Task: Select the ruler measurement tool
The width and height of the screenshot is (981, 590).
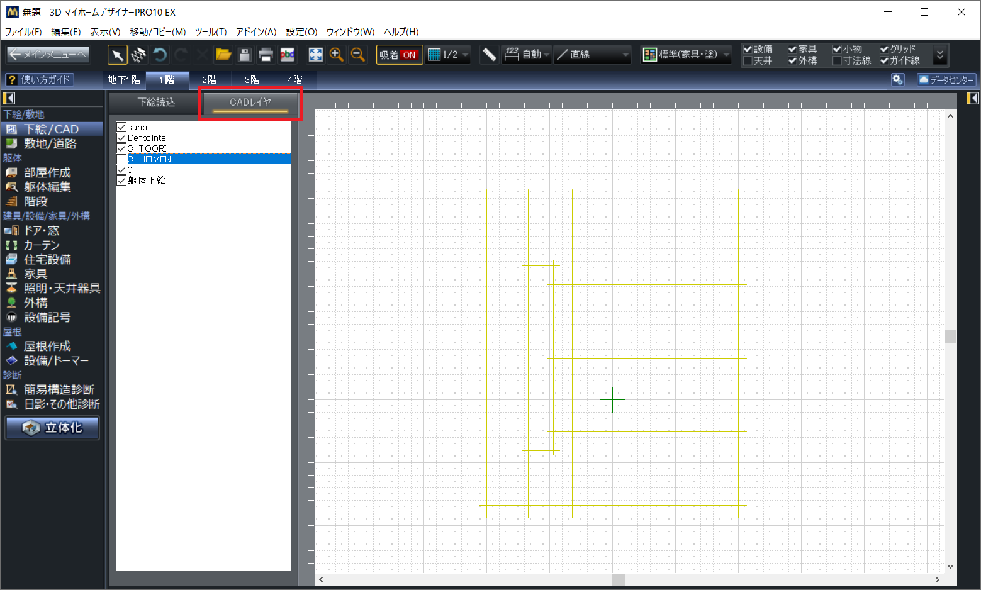Action: pyautogui.click(x=489, y=55)
